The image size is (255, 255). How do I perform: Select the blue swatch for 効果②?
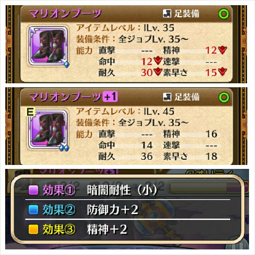pos(33,210)
